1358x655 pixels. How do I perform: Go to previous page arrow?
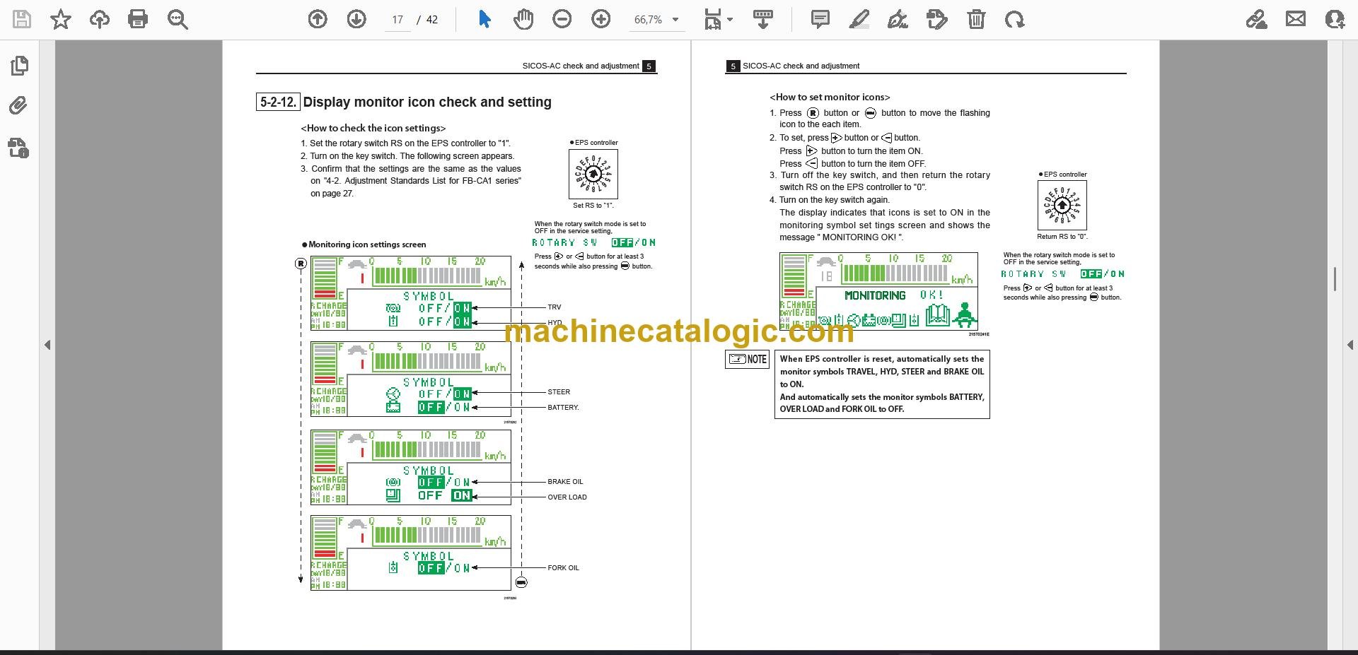tap(318, 19)
